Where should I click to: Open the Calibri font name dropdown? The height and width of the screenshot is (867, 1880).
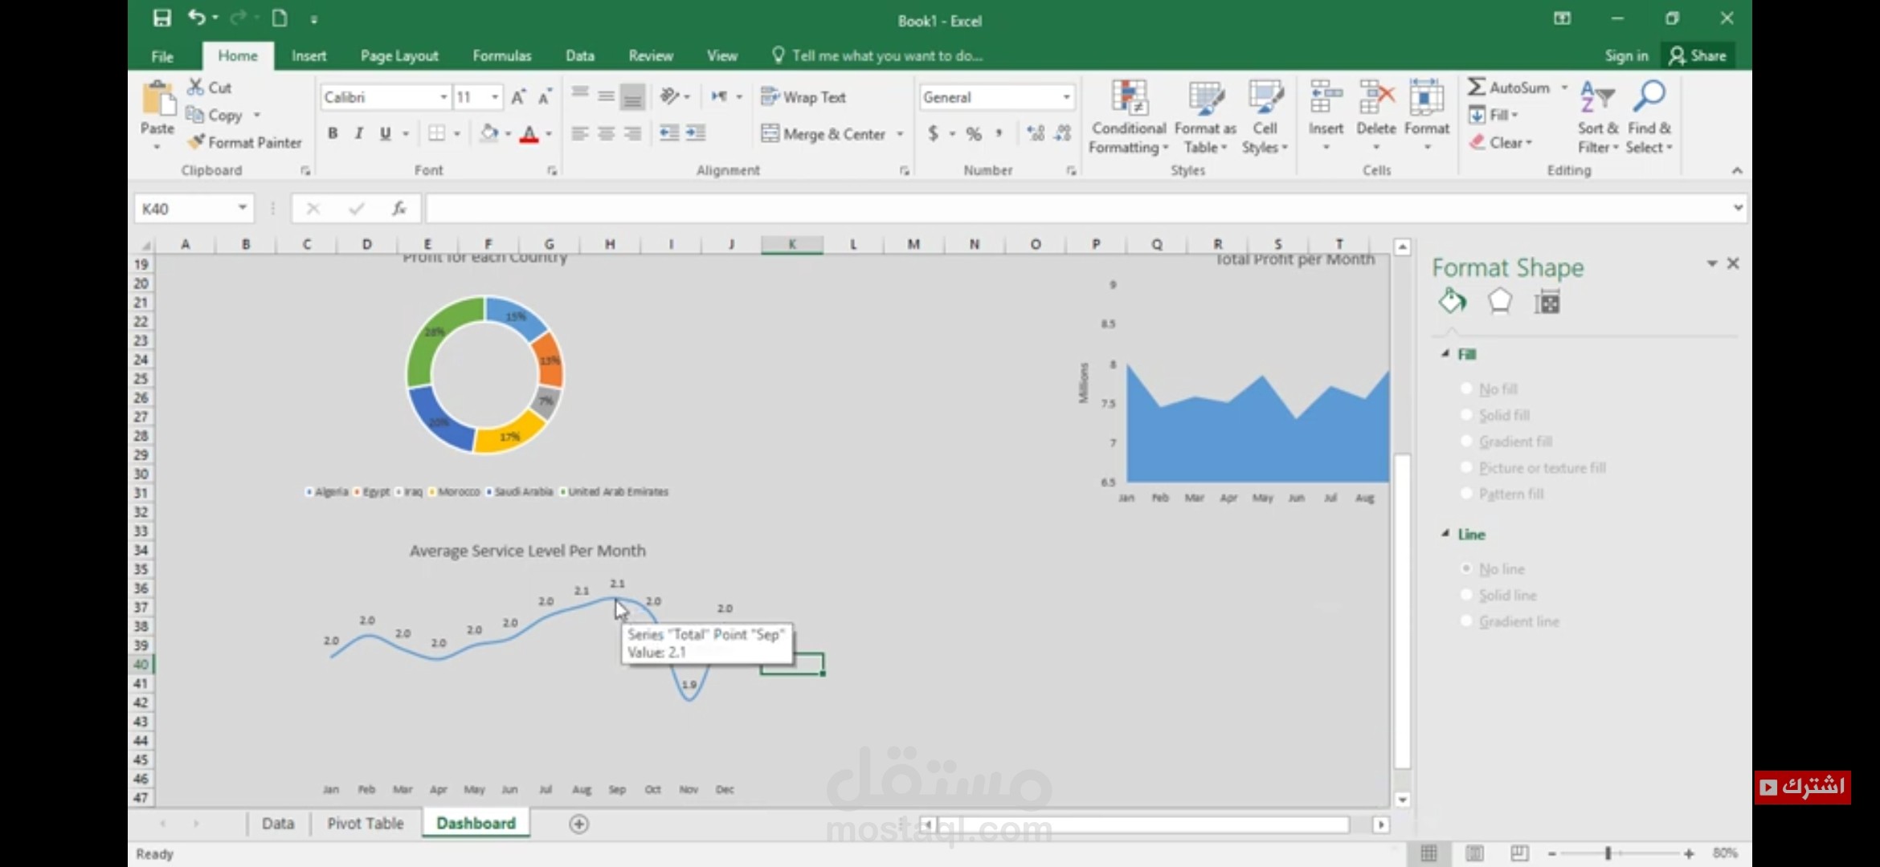pyautogui.click(x=443, y=97)
